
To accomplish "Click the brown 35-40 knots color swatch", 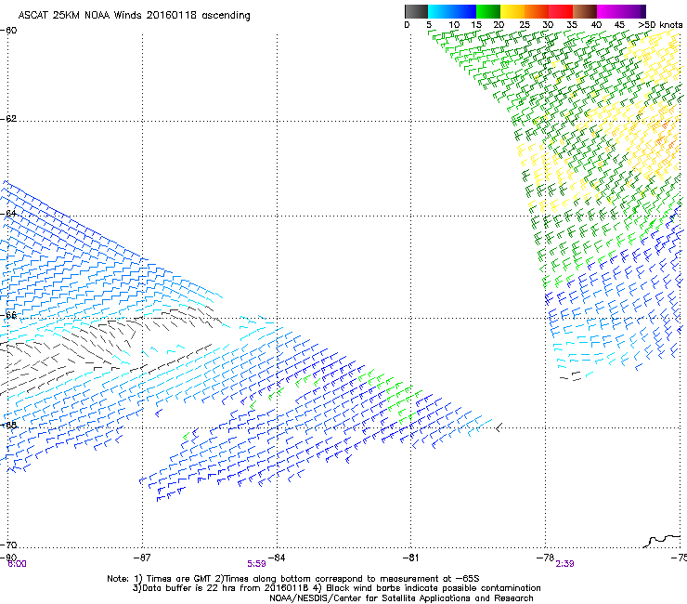I will click(585, 11).
